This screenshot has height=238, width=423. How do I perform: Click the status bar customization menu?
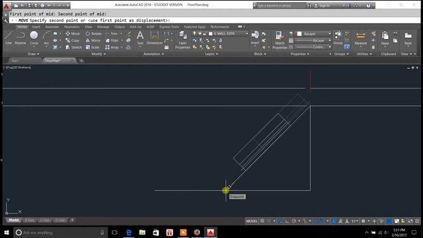[417, 221]
